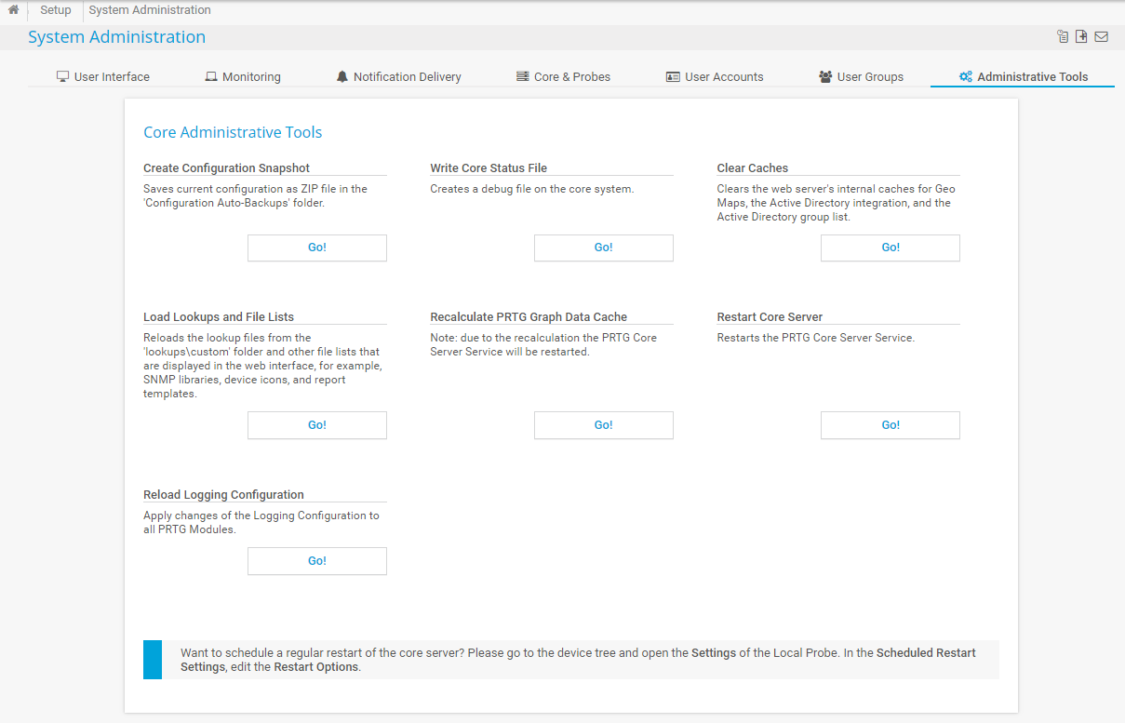This screenshot has height=723, width=1125.
Task: Open the User Interface tab
Action: tap(102, 77)
